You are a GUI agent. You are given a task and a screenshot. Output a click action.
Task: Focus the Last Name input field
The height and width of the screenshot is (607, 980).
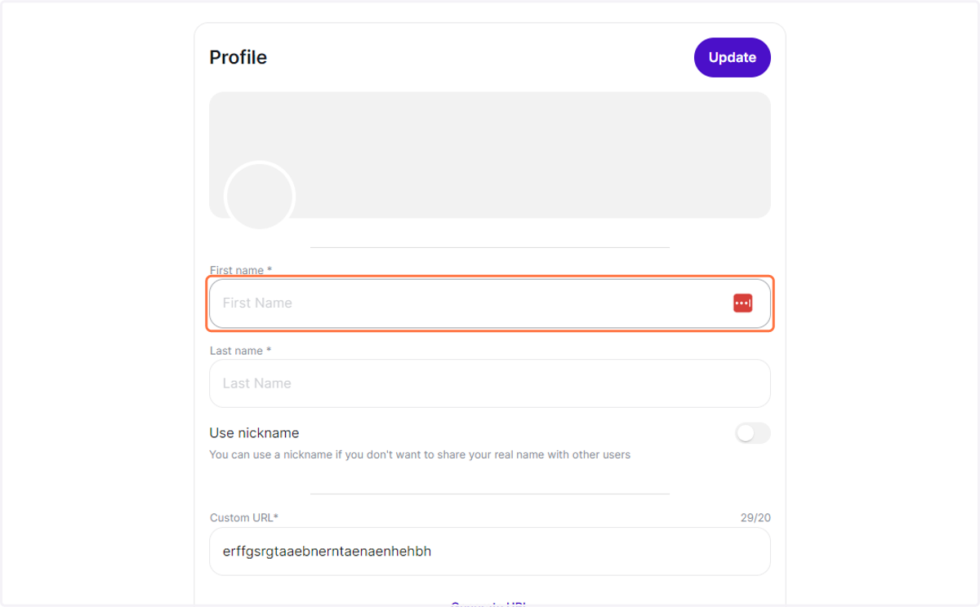(490, 383)
